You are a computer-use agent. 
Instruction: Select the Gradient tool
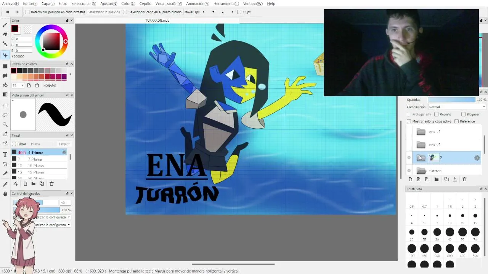pos(5,85)
